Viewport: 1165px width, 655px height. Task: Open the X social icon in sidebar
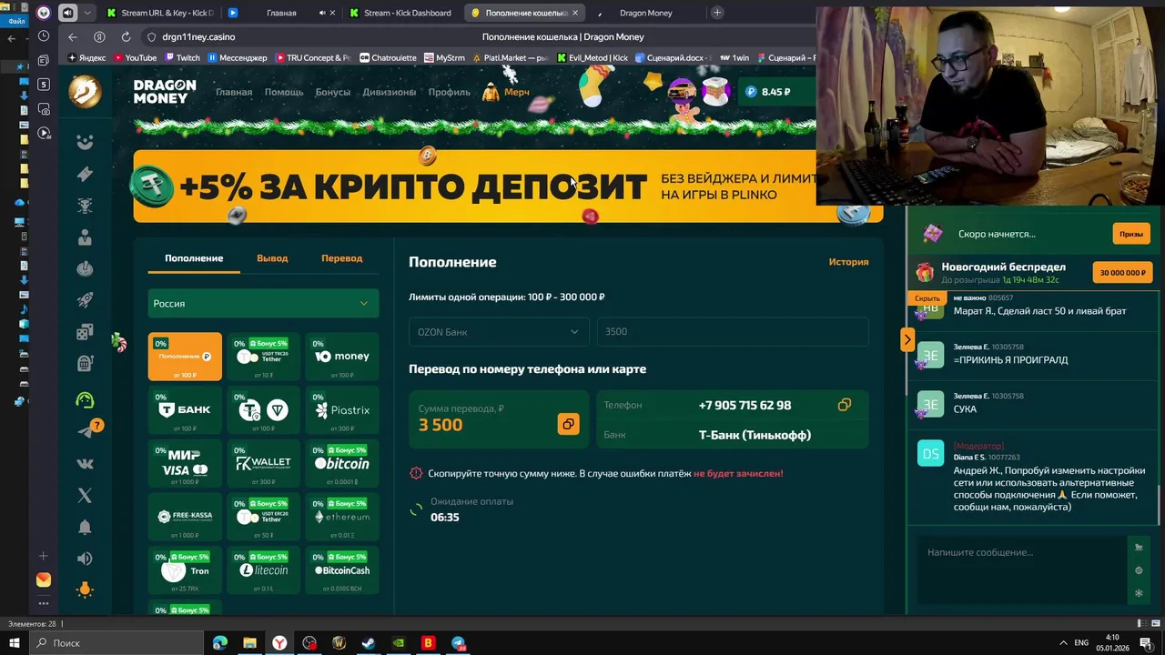pyautogui.click(x=85, y=496)
